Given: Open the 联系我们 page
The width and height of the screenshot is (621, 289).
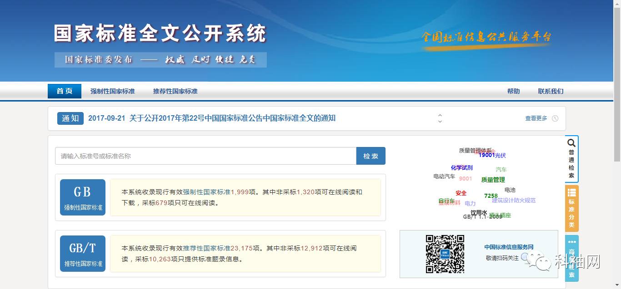Looking at the screenshot, I should [551, 91].
